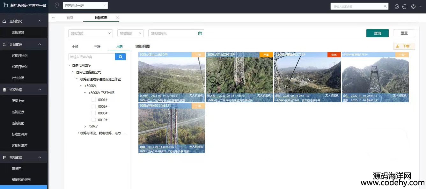Open the 缺陷性质 dropdown
Screen dimensions: 426x189
point(130,33)
